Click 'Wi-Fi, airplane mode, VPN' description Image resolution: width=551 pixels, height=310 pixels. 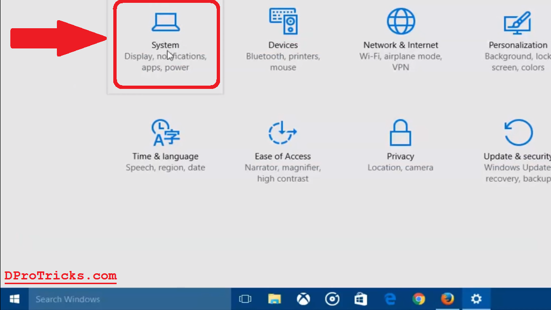coord(401,62)
